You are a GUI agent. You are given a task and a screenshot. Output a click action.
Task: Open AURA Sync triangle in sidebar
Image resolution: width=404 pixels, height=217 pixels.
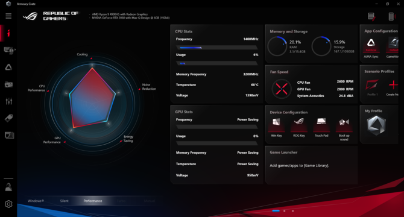8,67
